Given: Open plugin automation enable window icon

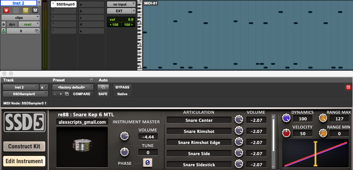Looking at the screenshot, I should click(103, 87).
